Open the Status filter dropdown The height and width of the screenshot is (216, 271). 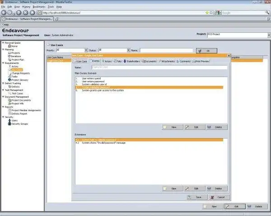pyautogui.click(x=128, y=50)
